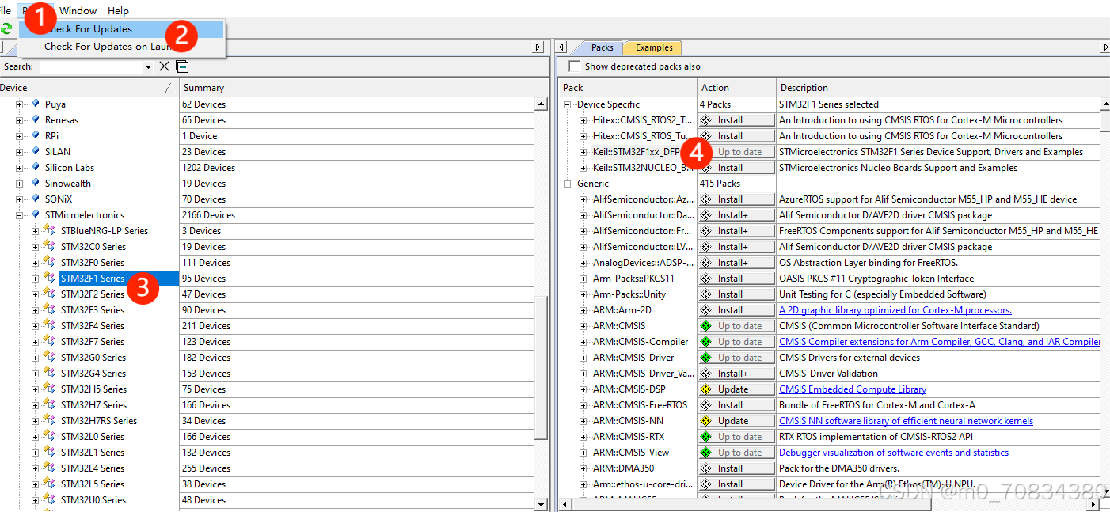Expand the Puya vendor node

[x=20, y=104]
